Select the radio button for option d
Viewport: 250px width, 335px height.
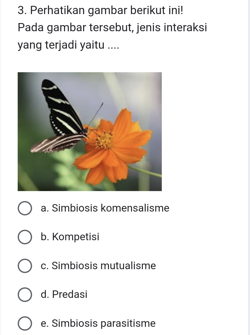[25, 295]
